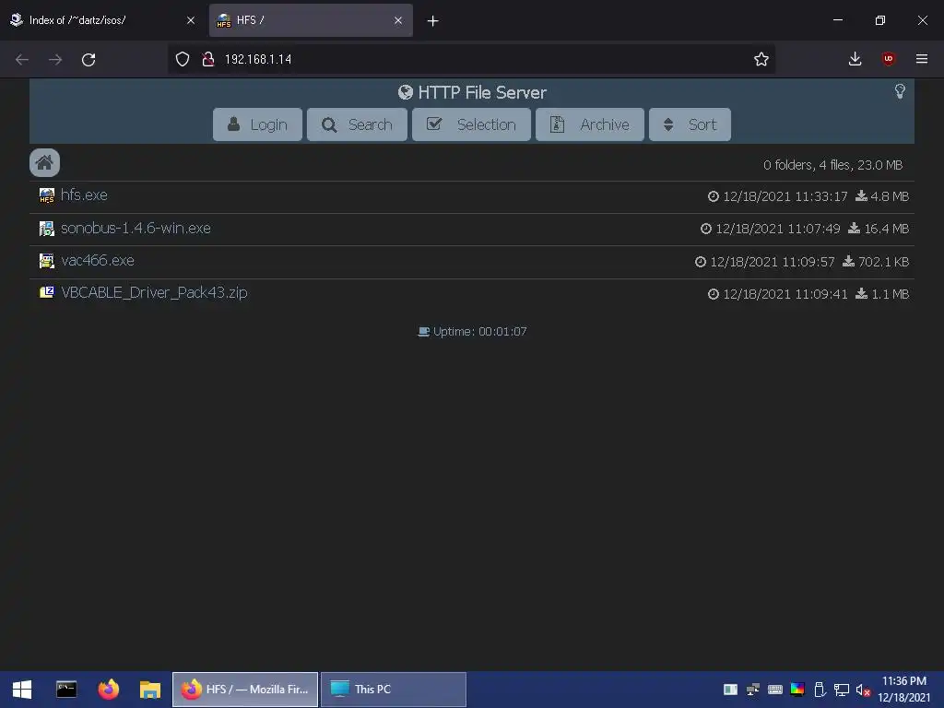Click the touch keyboard tray icon
The height and width of the screenshot is (708, 944).
[775, 690]
